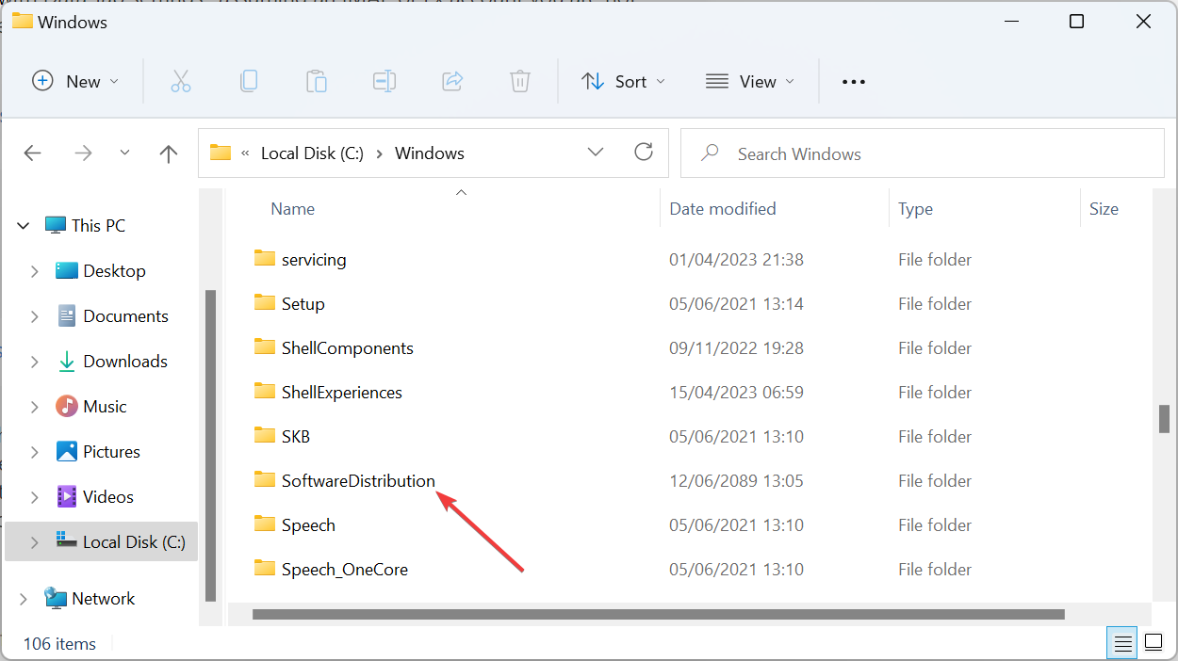Select Local Disk (C:) in navigation pane
1178x661 pixels.
point(134,542)
